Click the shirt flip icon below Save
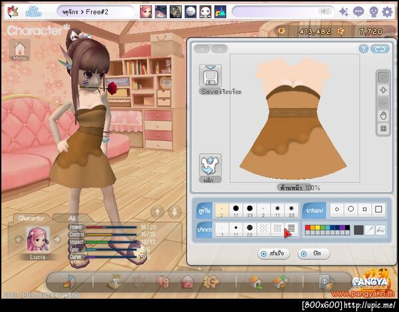The height and width of the screenshot is (312, 399). tap(210, 165)
